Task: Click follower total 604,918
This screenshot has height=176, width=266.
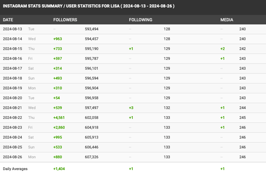Action: coord(91,127)
